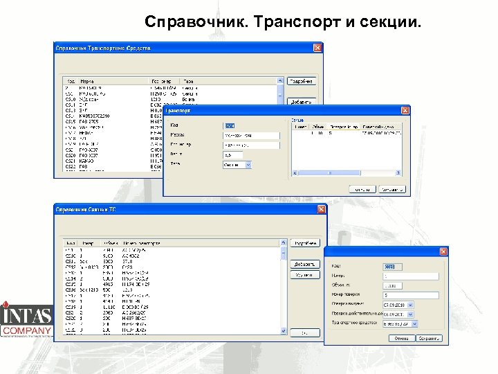Screen dimensions: 498x374
Task: Sort sections list by Объем column header
Action: pyautogui.click(x=111, y=243)
